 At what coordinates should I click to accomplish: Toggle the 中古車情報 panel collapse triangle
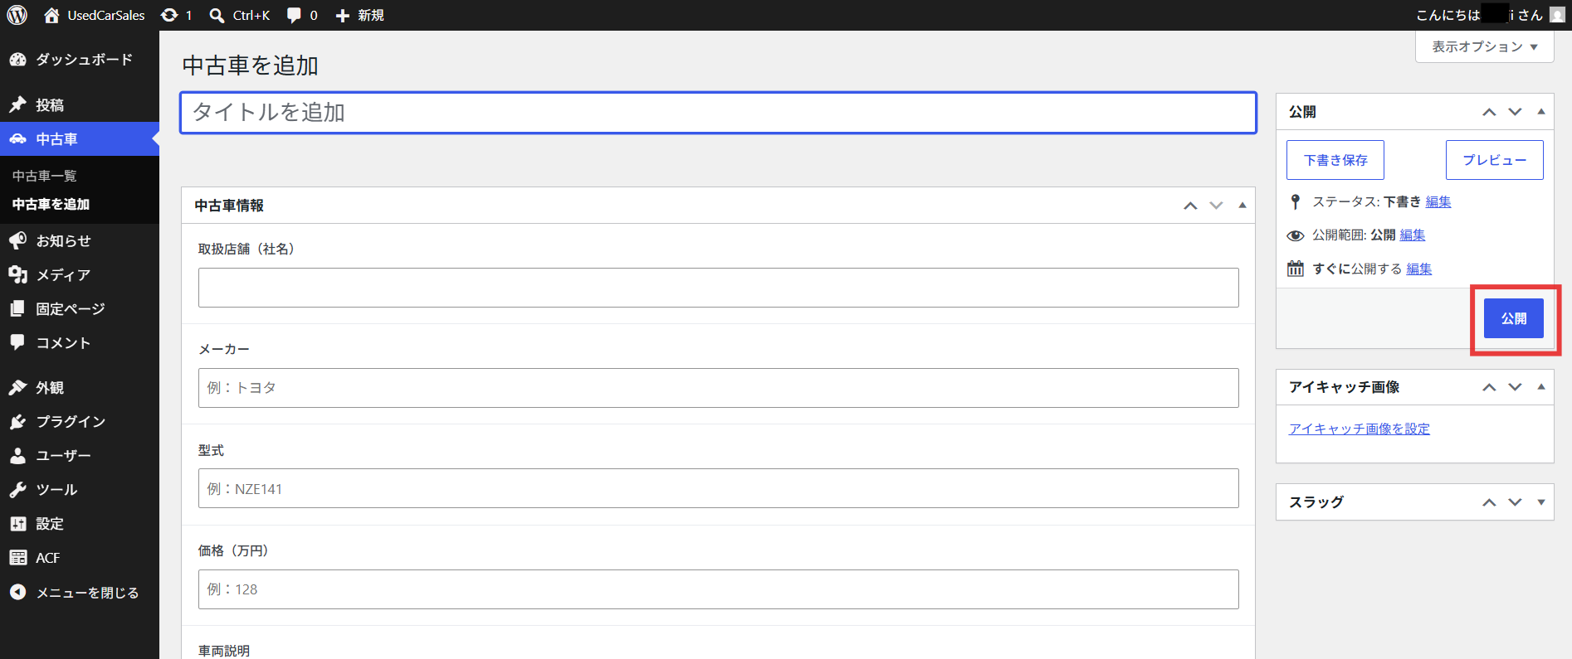[x=1242, y=206]
